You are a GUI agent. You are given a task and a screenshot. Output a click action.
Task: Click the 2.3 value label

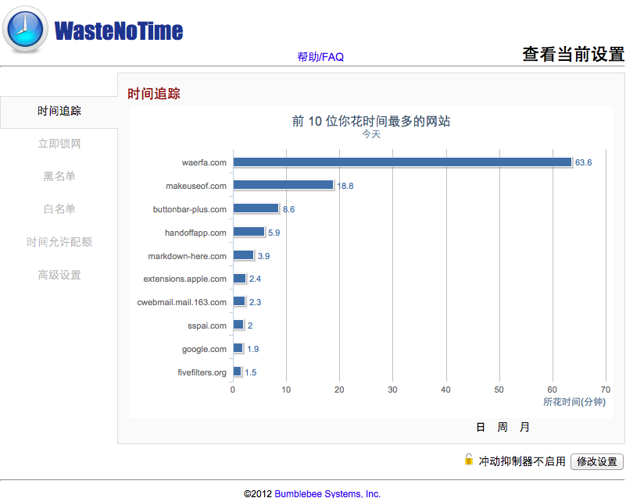[x=255, y=302]
